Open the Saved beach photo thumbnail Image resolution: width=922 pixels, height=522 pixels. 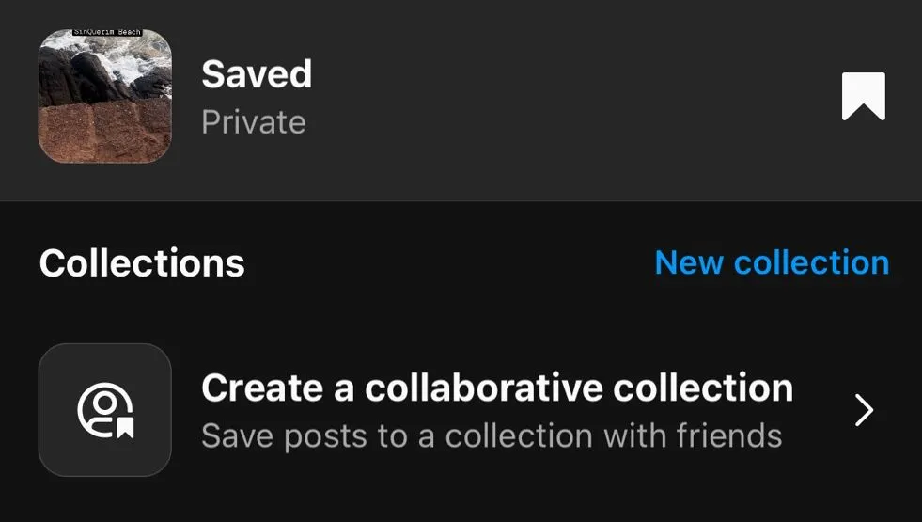point(105,96)
